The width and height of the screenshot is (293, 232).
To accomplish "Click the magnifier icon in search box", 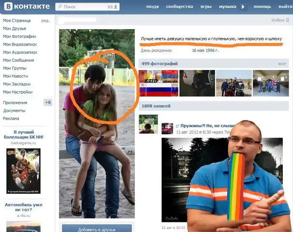I will point(60,7).
